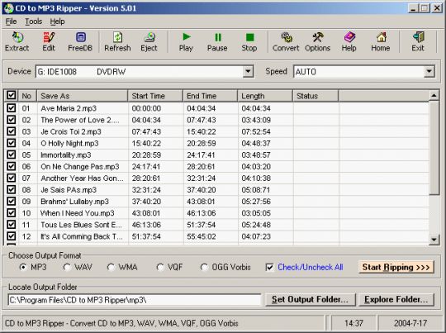Screen dimensions: 446x333
Task: Click the Status column header
Action: [x=316, y=96]
